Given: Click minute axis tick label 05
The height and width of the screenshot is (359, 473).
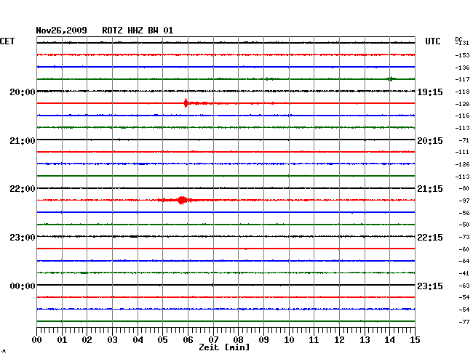Looking at the screenshot, I should point(162,340).
